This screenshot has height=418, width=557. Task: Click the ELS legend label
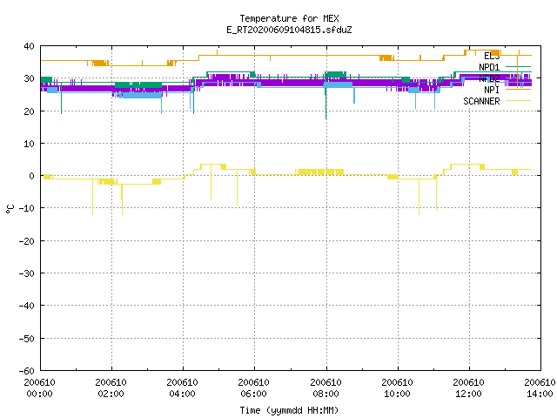(492, 56)
